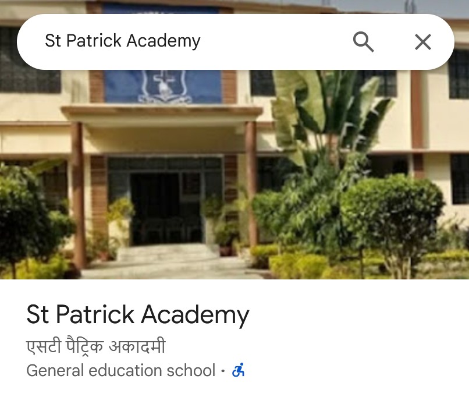Click the entrance steps in the photo

pyautogui.click(x=168, y=253)
